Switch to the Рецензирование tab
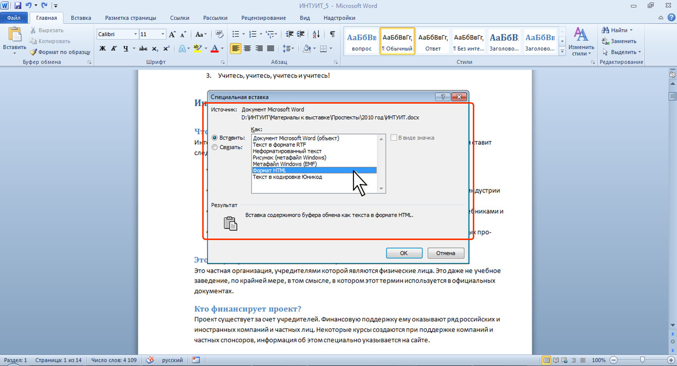 pos(263,18)
